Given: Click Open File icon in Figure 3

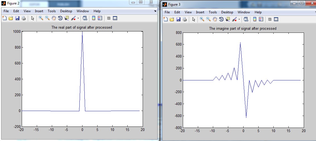Looking at the screenshot, I should click(x=172, y=19).
